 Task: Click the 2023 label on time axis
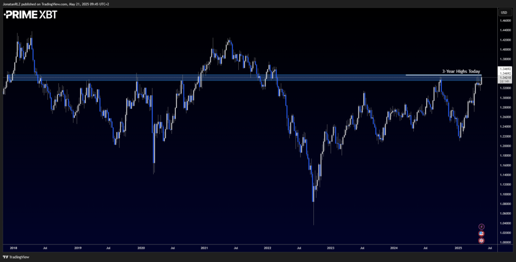coord(331,247)
